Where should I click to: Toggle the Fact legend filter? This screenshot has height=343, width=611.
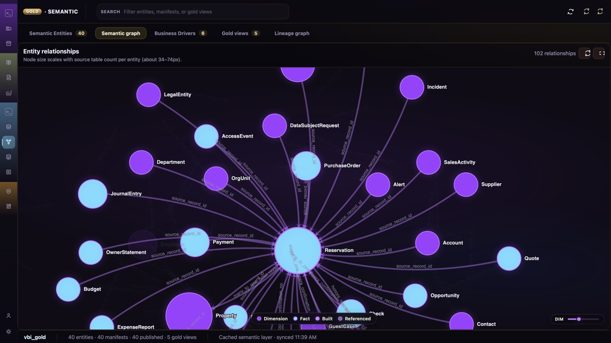[x=301, y=319]
